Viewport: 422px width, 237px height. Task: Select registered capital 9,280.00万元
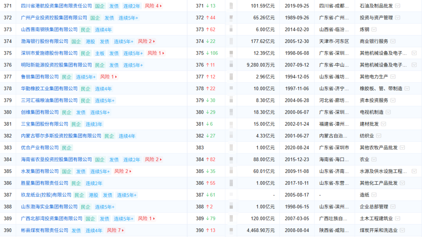pyautogui.click(x=261, y=65)
